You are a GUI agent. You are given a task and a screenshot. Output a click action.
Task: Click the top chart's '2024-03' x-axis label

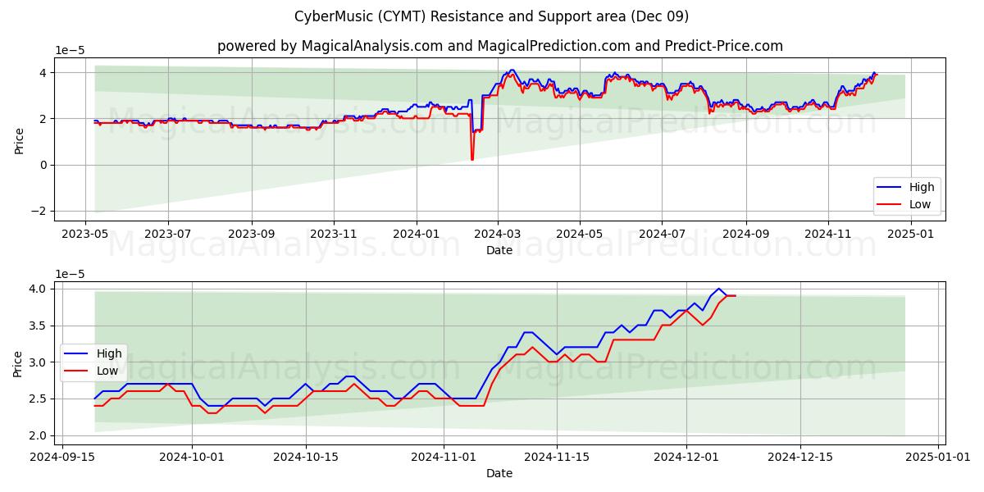pyautogui.click(x=498, y=234)
